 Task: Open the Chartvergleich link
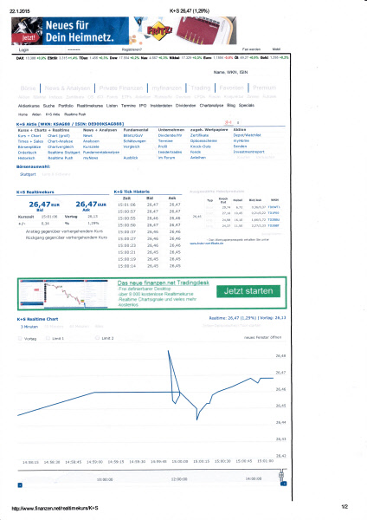tap(61, 147)
